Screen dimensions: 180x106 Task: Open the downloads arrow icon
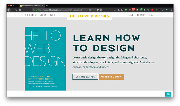point(115,10)
